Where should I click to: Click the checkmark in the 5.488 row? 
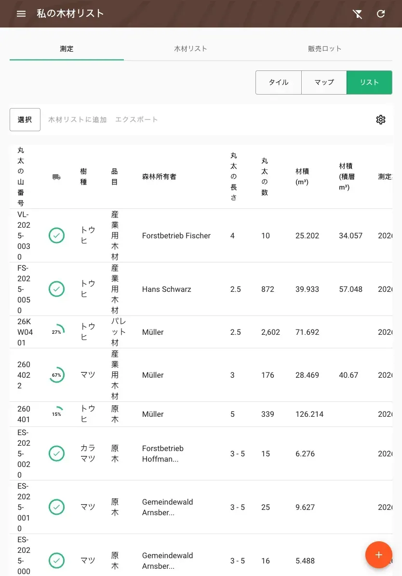coord(56,561)
